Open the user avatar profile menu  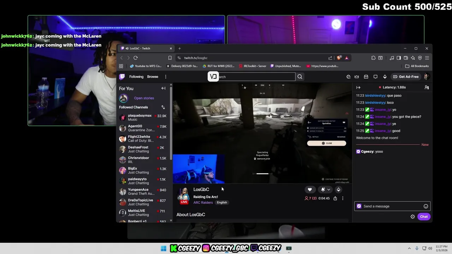coord(427,77)
